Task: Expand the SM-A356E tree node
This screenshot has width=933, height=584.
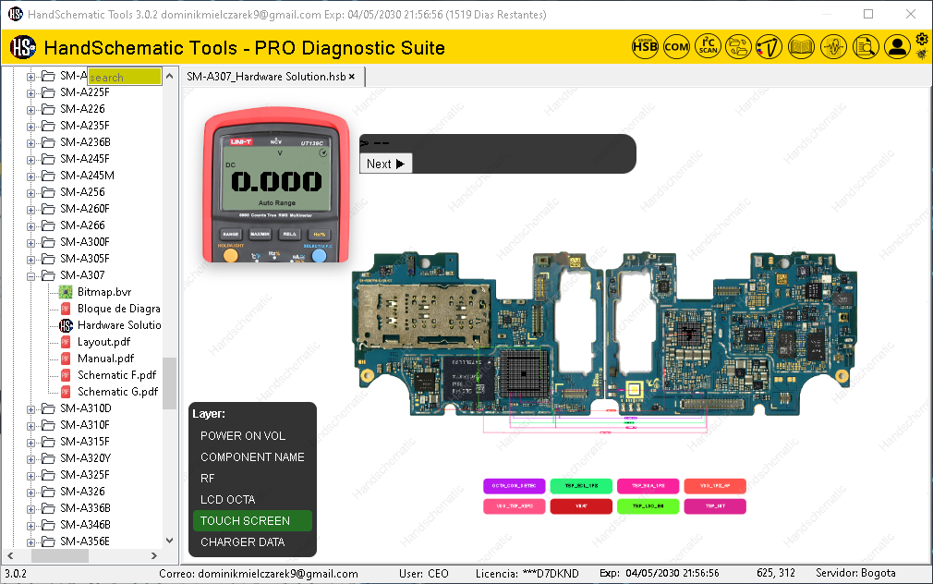Action: pos(30,541)
